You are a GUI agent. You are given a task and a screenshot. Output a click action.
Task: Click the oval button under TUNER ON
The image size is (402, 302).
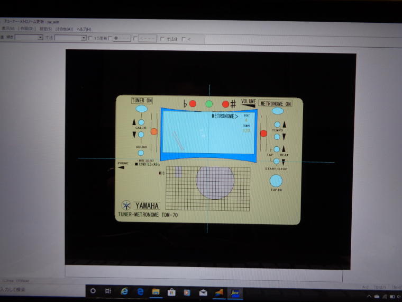click(x=142, y=109)
